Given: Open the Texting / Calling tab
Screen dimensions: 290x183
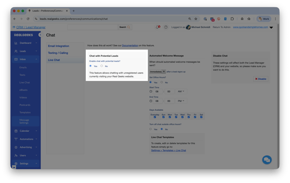Looking at the screenshot, I should (x=58, y=53).
